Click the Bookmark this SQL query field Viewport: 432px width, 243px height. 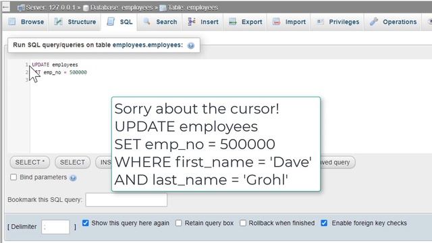[126, 200]
